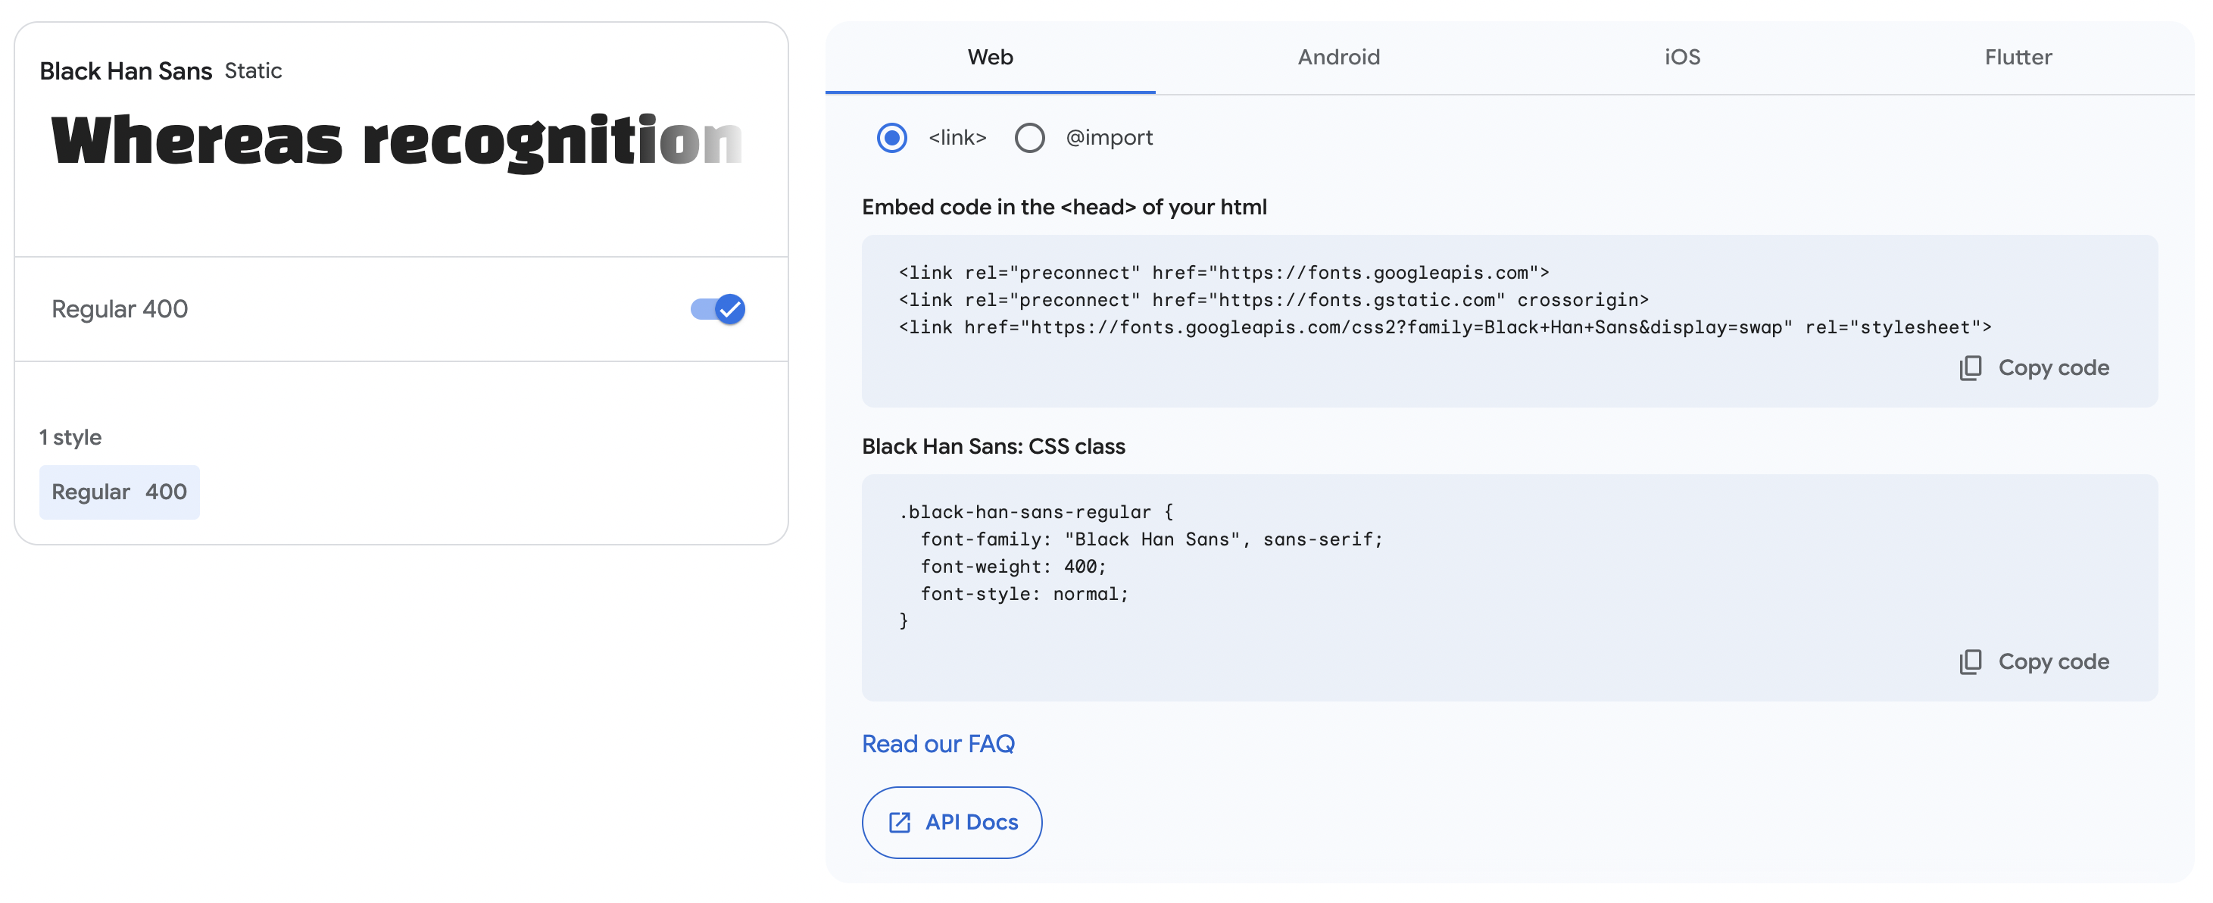Image resolution: width=2213 pixels, height=903 pixels.
Task: Click the Whereas recognition font preview text
Action: click(395, 142)
